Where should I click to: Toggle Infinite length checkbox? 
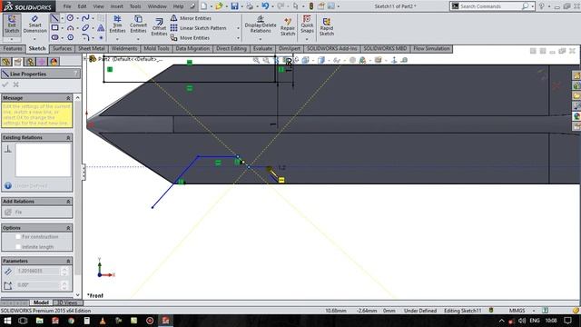point(18,246)
